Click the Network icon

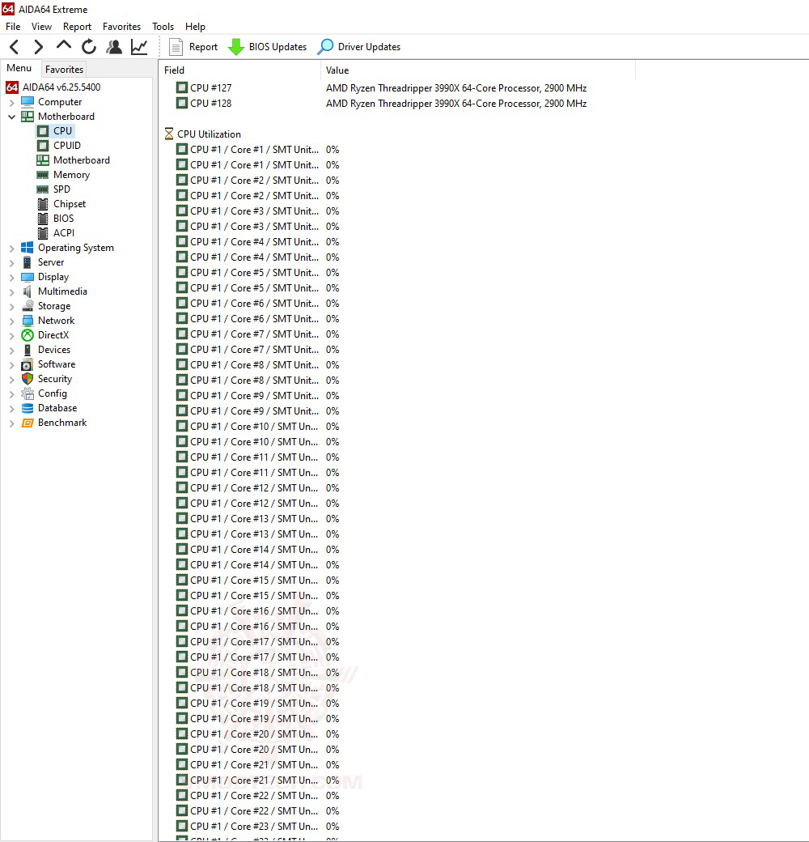pos(28,321)
